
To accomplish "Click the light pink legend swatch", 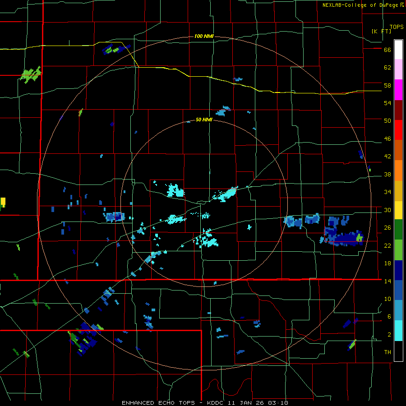I will tap(398, 69).
